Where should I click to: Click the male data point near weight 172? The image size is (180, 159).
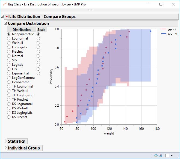pyautogui.click(x=151, y=31)
